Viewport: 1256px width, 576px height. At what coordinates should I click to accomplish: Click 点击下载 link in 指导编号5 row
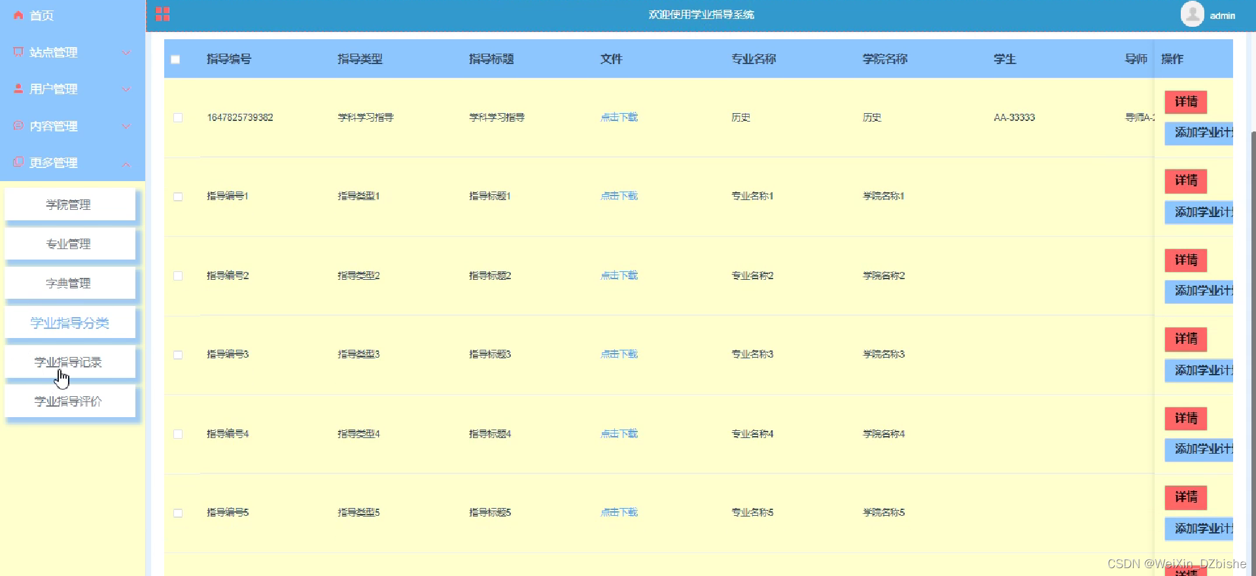(x=619, y=512)
